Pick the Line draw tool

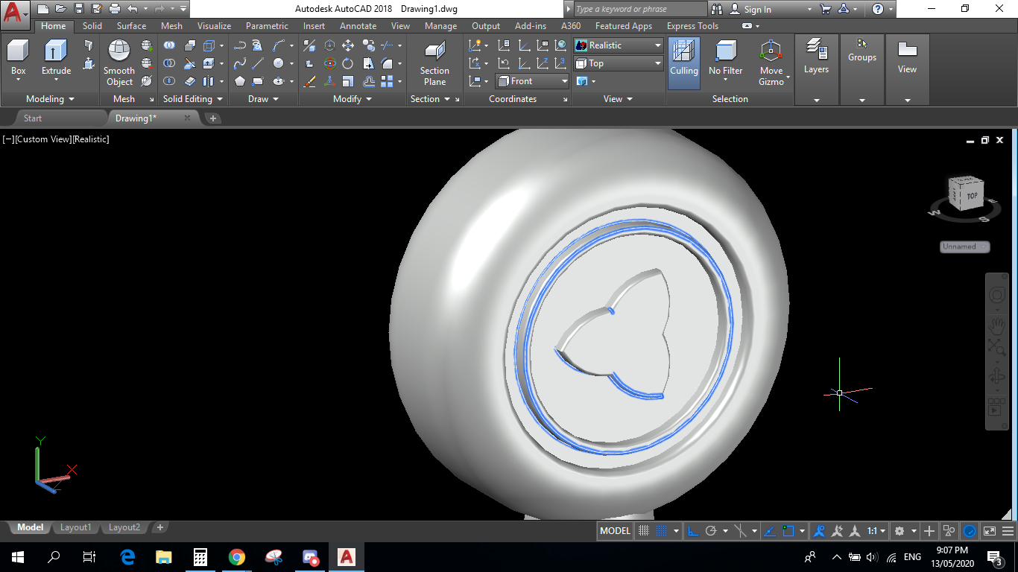tap(258, 63)
